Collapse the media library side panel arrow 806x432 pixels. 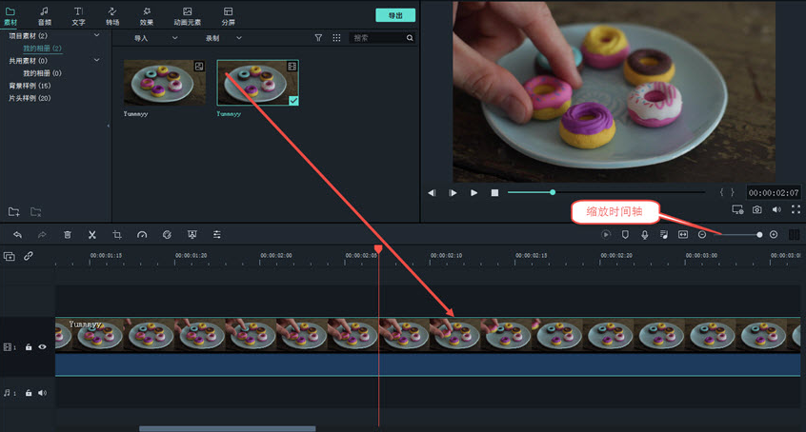point(109,126)
